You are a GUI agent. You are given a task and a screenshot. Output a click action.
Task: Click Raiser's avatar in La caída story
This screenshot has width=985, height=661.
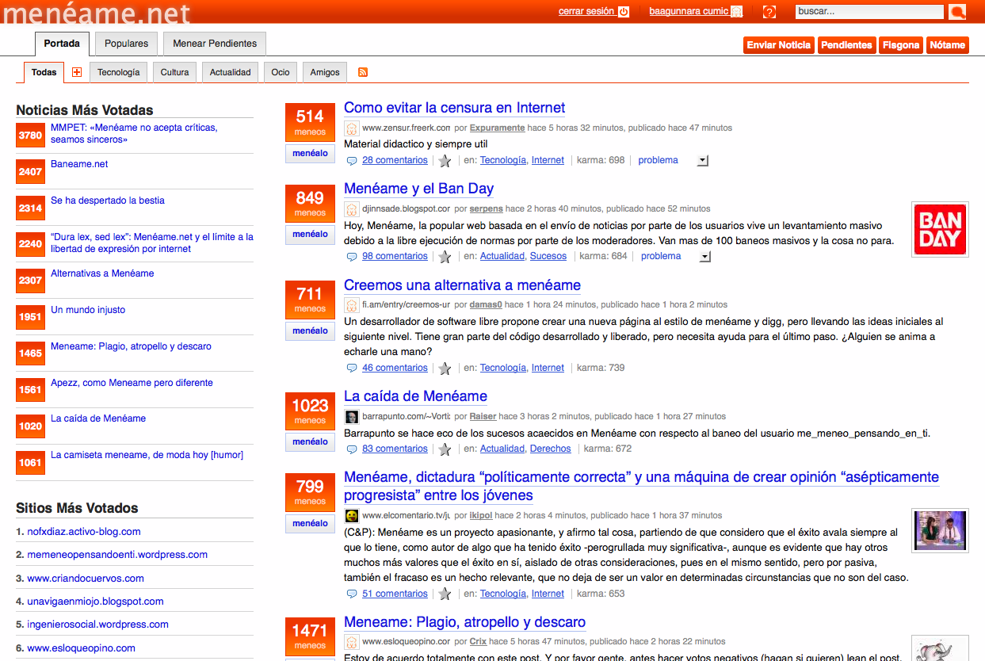point(352,416)
